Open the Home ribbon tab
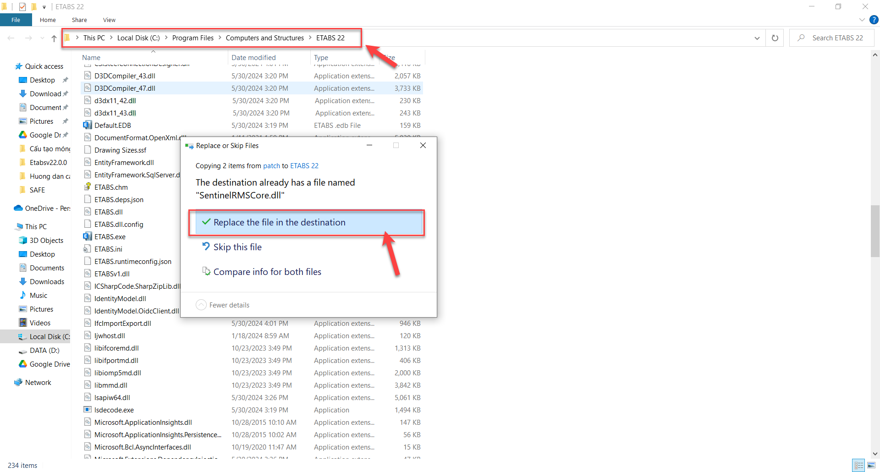 pos(48,20)
